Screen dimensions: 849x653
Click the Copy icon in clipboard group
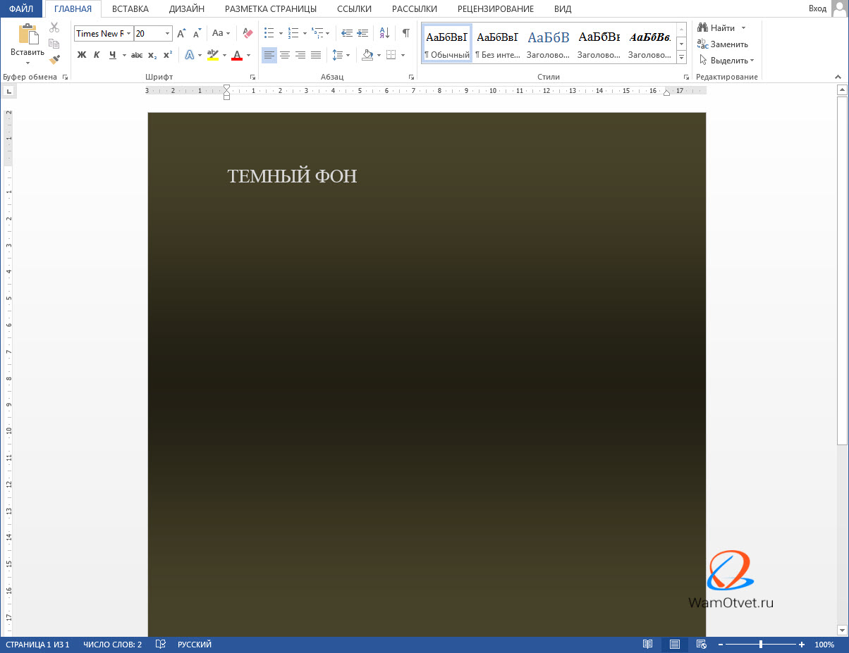click(54, 44)
